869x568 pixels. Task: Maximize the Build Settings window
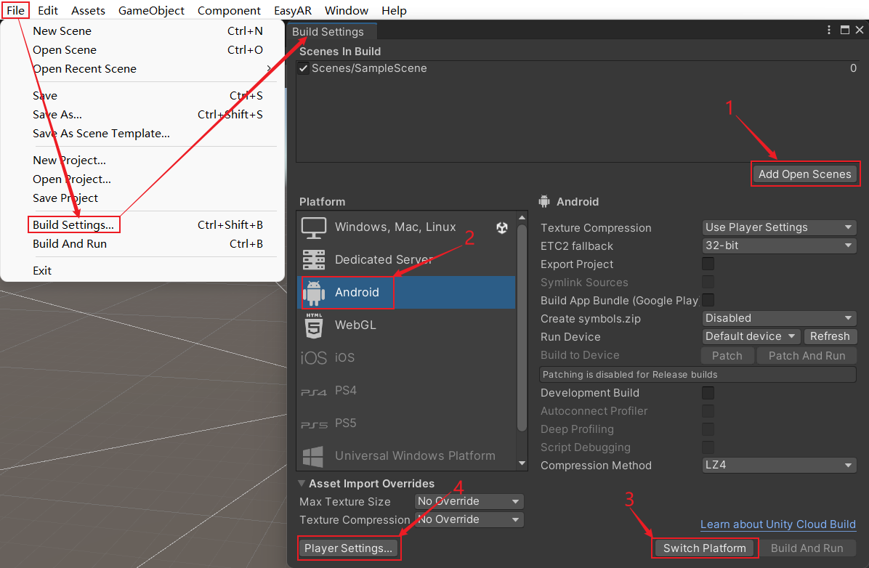844,30
